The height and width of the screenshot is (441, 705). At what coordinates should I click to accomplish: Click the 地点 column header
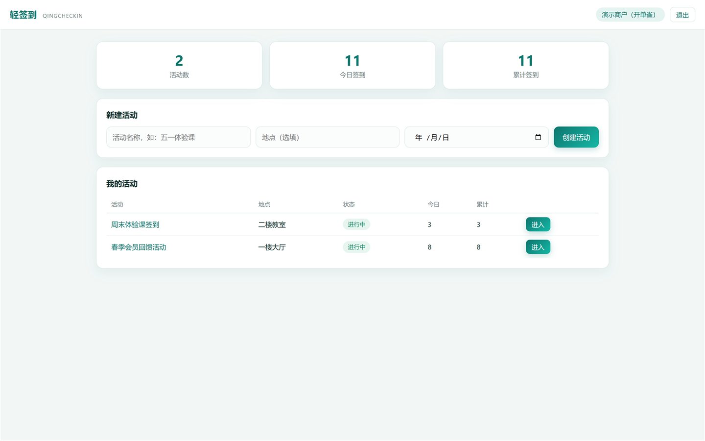coord(264,204)
